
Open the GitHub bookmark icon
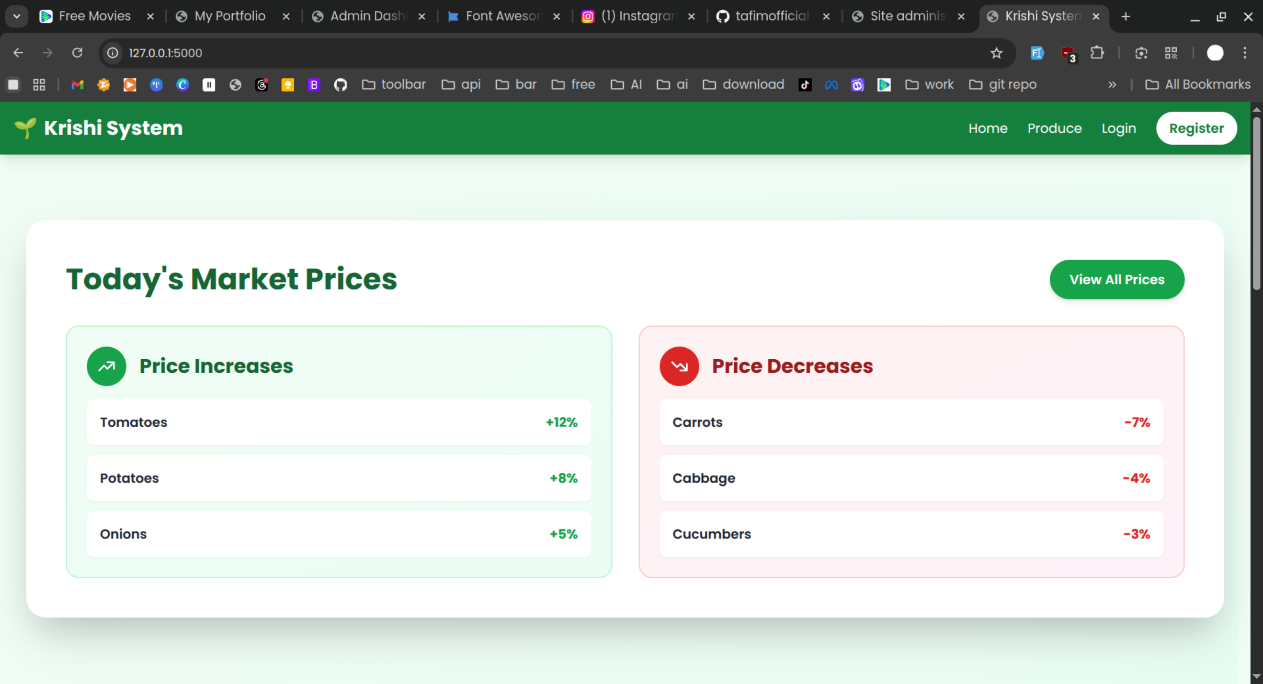coord(340,85)
